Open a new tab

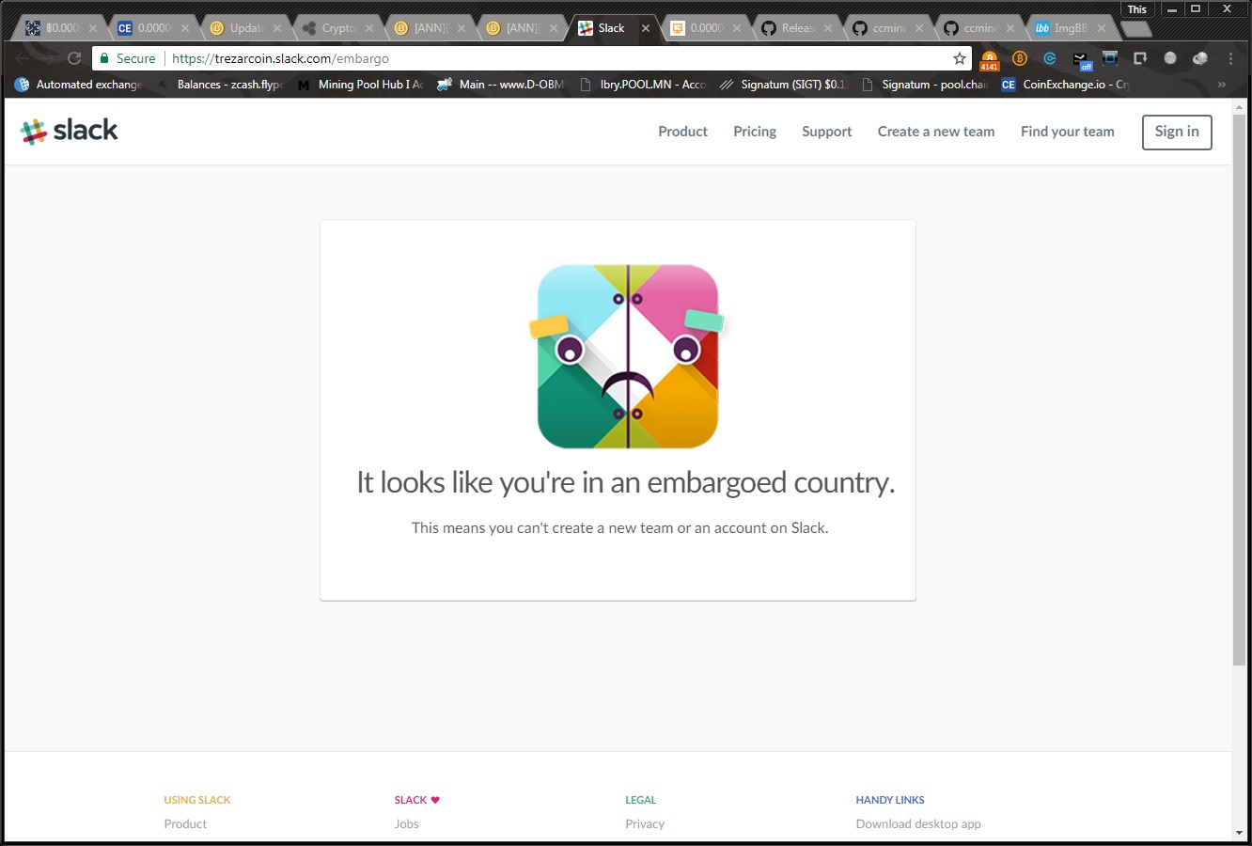1136,28
